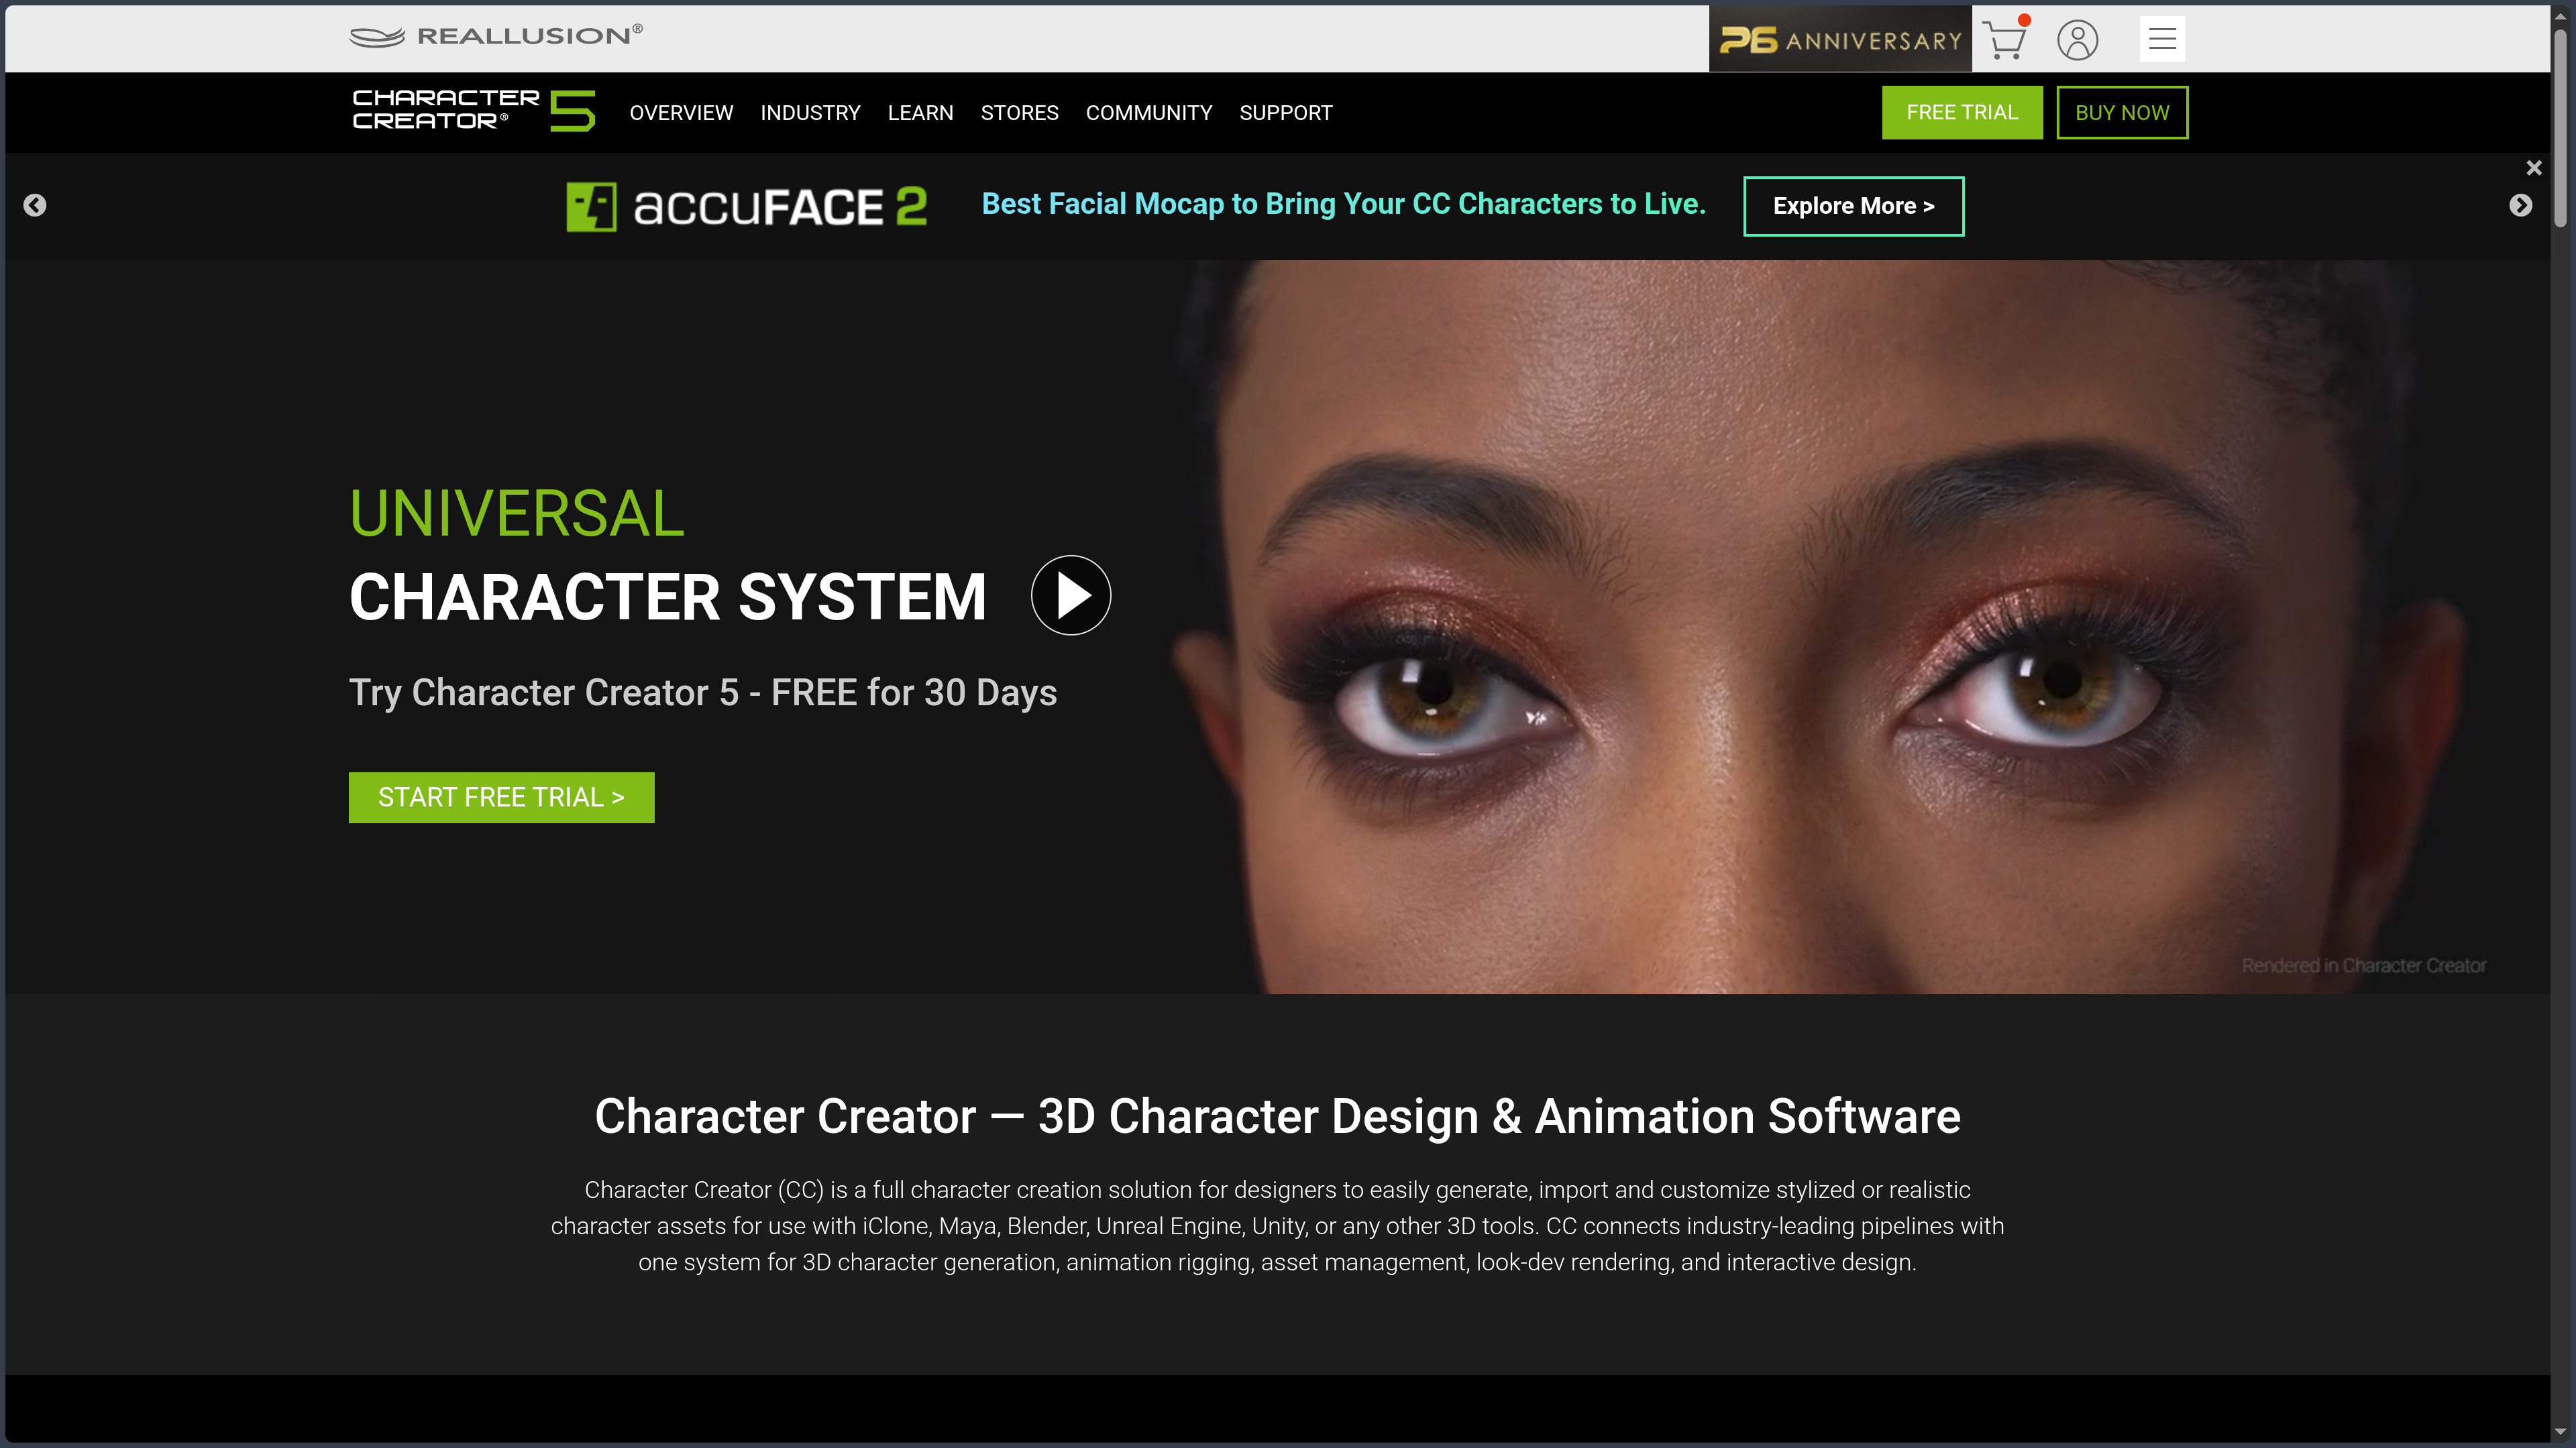
Task: Close the AccuFACE promo banner
Action: (2534, 168)
